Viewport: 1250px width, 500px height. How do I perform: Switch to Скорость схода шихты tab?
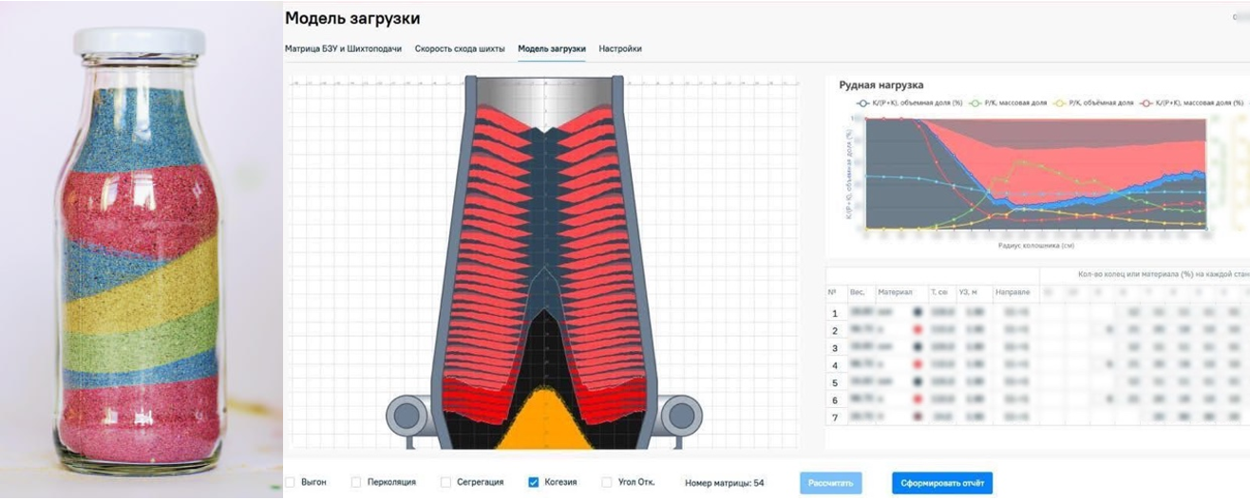[x=460, y=48]
